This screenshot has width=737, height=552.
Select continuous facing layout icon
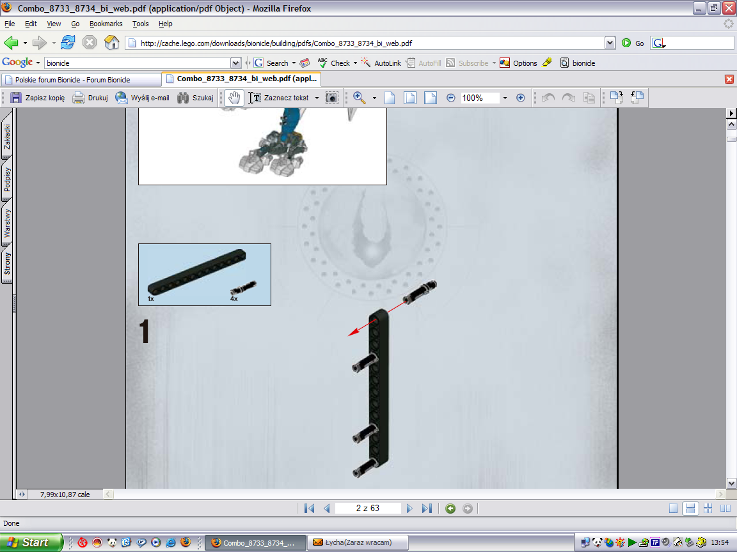(708, 509)
